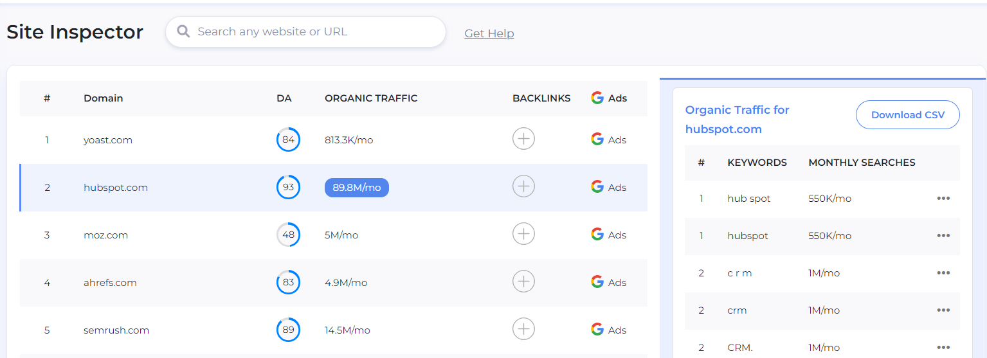Select the semrush.com domain row

coord(116,330)
